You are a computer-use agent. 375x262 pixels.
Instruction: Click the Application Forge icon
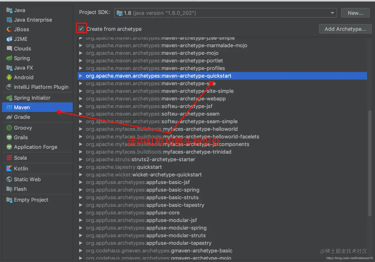point(9,147)
